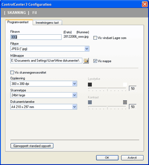Expand the Skannetype 24bit farge dropdown
The width and height of the screenshot is (149, 165).
tap(74, 95)
